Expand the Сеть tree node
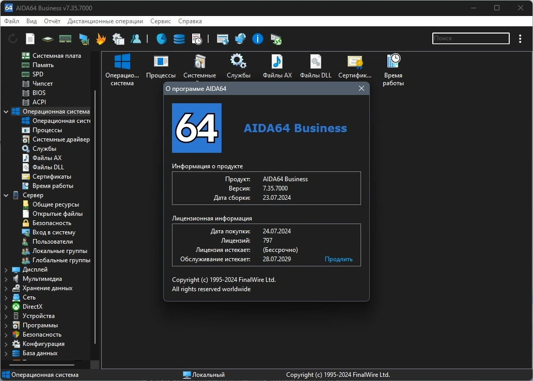This screenshot has height=381, width=533. [6, 297]
